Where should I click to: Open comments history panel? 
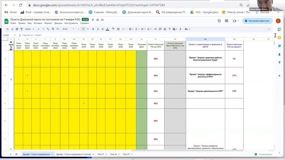coord(227,21)
